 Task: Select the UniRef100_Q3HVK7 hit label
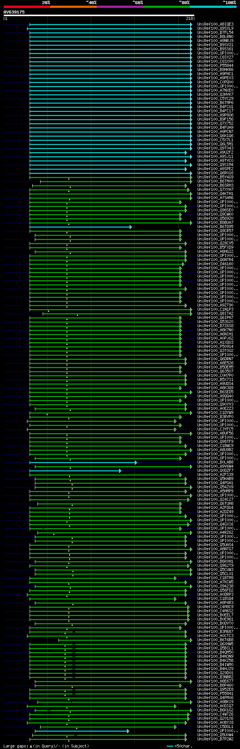(x=215, y=94)
